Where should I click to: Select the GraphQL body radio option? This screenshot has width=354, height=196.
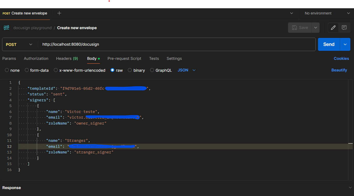pyautogui.click(x=152, y=70)
